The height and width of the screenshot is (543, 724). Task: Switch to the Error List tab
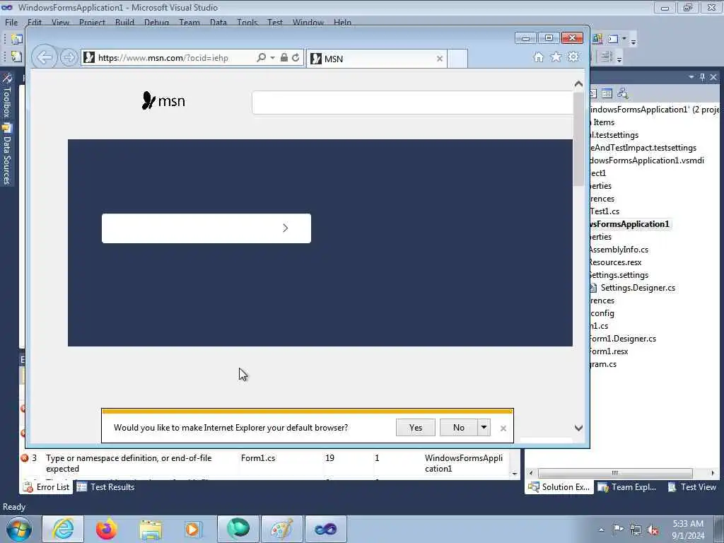47,487
